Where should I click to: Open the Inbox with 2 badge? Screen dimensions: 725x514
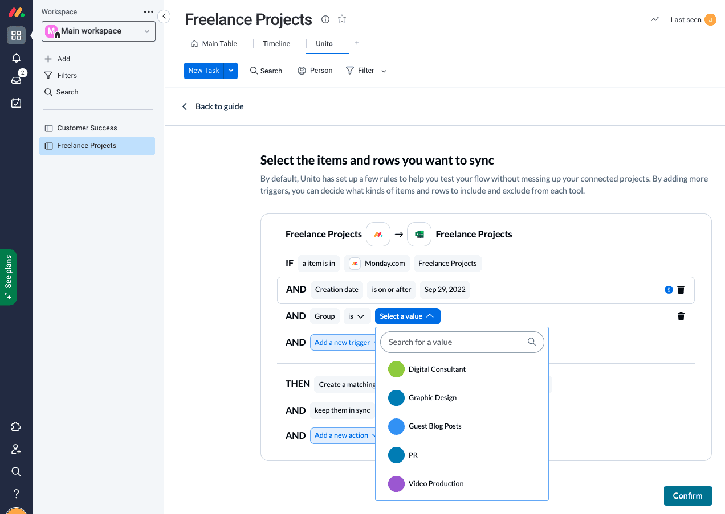coord(16,80)
